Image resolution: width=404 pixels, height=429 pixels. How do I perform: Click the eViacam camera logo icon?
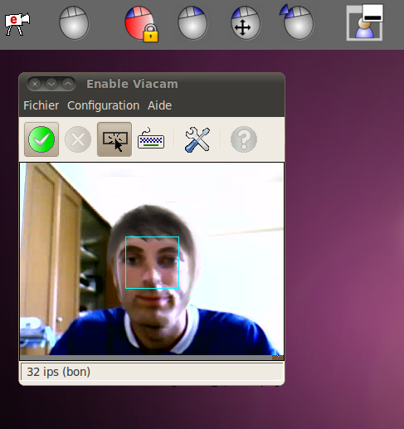click(17, 24)
